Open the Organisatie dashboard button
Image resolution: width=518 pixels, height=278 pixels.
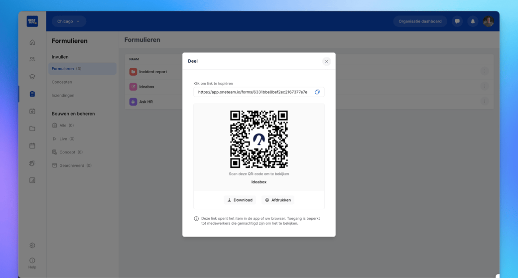click(420, 21)
